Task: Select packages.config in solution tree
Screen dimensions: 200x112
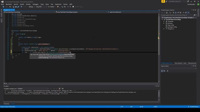Action: coord(172,27)
